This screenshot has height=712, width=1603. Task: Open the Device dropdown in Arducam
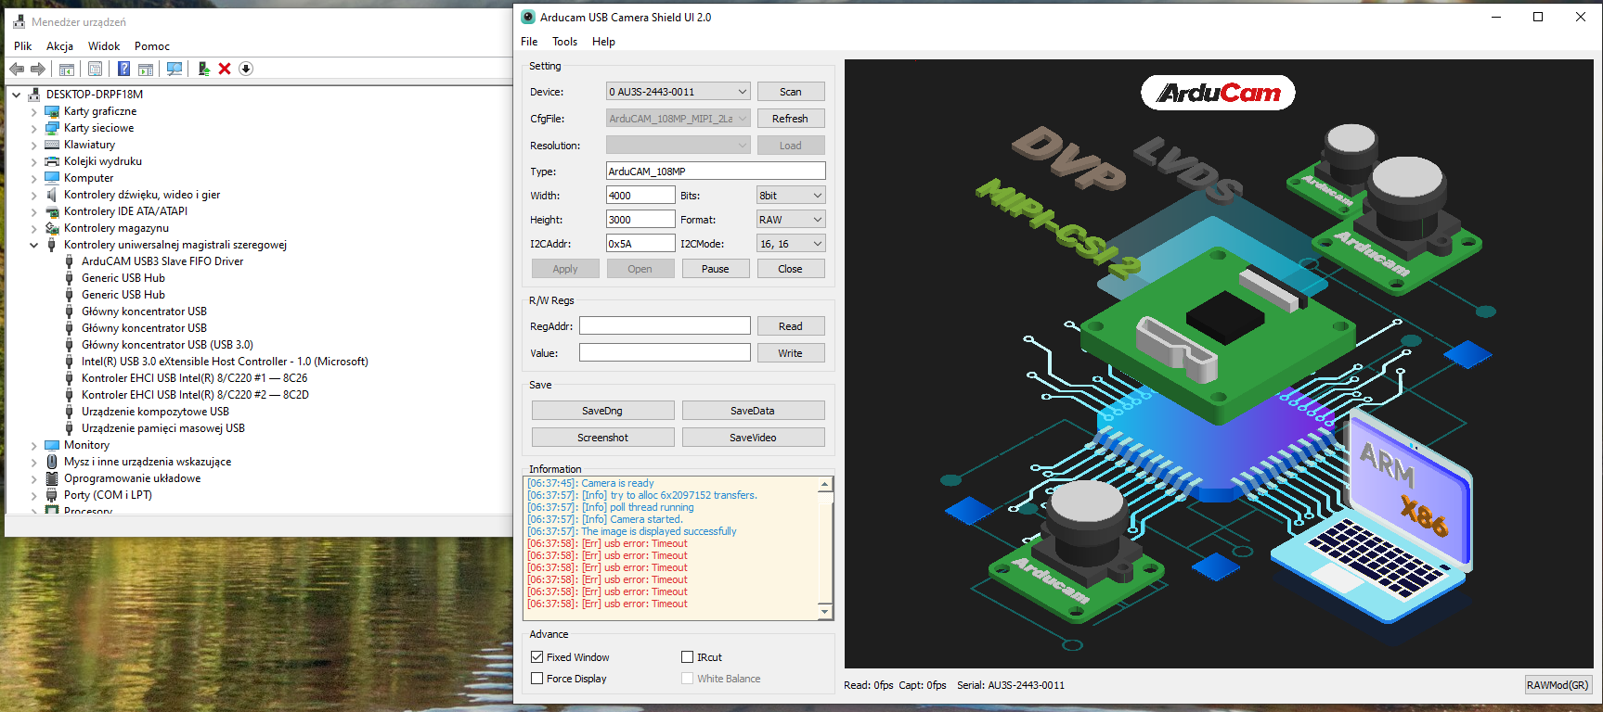tap(678, 92)
